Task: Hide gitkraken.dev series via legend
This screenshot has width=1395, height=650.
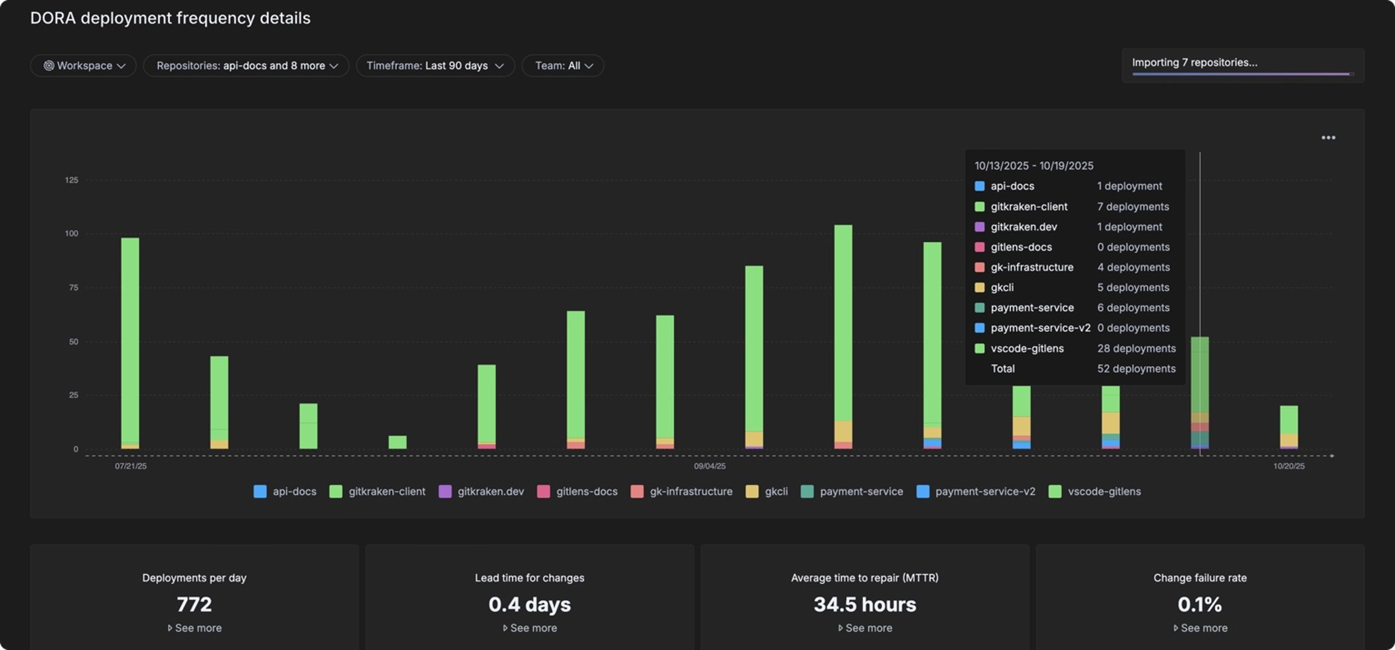Action: [x=445, y=492]
